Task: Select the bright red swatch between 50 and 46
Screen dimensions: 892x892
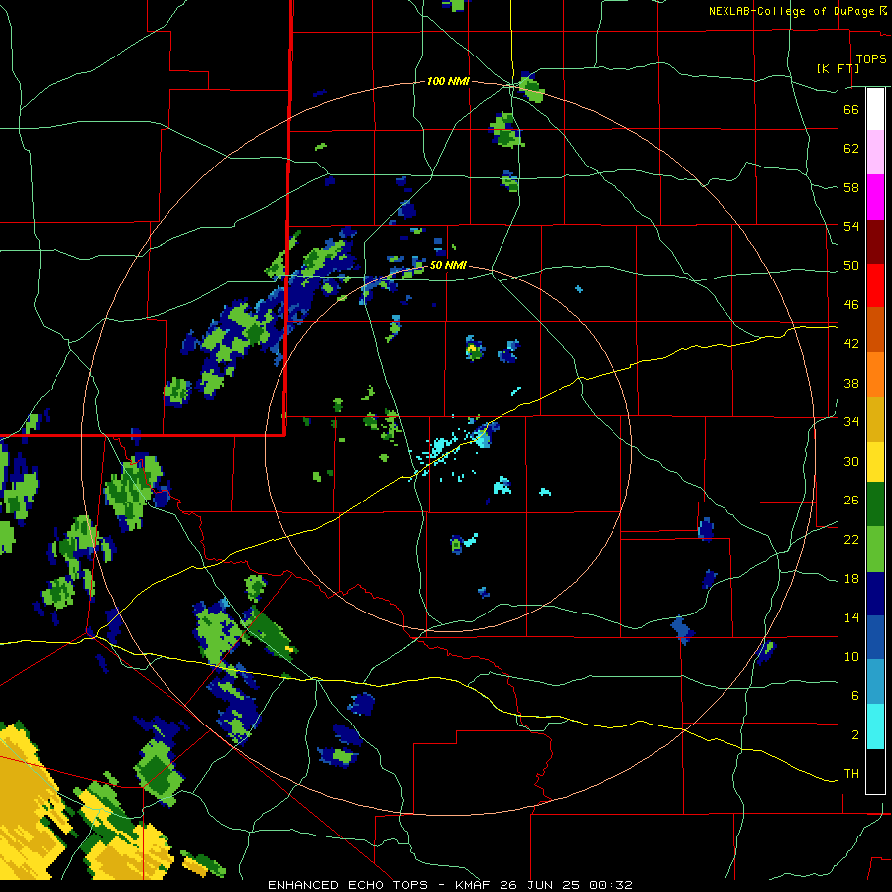Action: [875, 285]
